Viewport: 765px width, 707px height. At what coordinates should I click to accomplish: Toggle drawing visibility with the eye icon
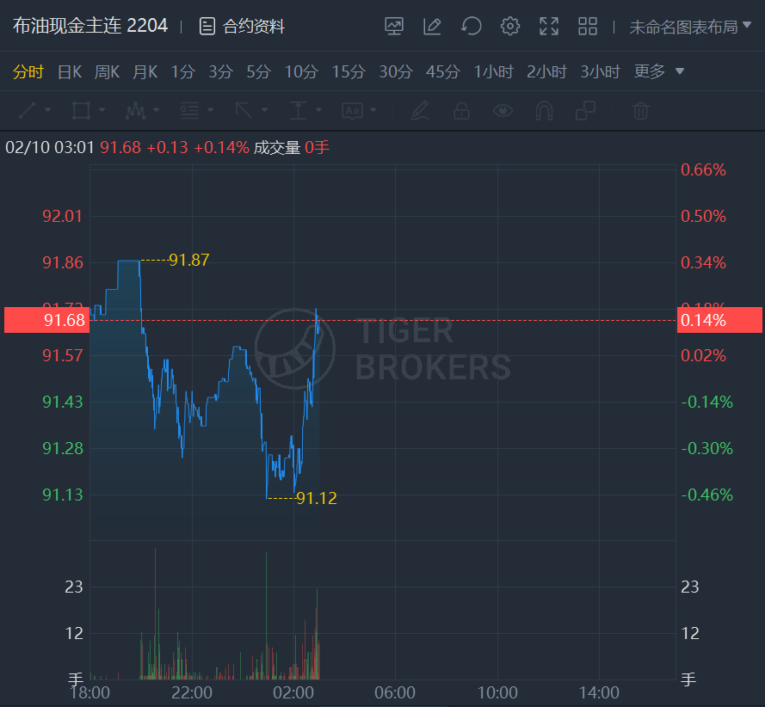point(503,111)
